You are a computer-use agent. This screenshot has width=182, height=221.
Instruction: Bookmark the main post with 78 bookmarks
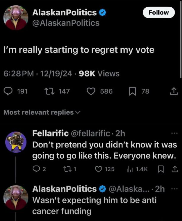coord(133,92)
